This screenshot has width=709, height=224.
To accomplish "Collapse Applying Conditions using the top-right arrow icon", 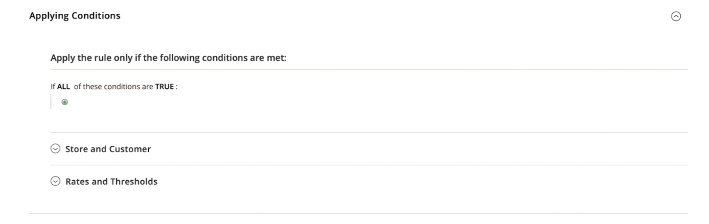I will 676,16.
